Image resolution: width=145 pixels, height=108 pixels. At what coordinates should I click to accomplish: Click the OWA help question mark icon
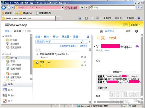(136, 31)
